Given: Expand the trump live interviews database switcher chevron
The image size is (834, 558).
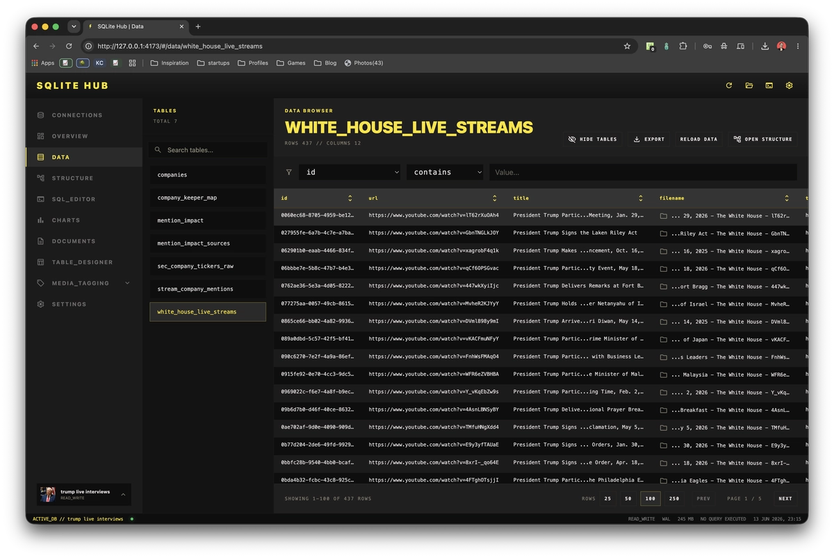Looking at the screenshot, I should (123, 495).
